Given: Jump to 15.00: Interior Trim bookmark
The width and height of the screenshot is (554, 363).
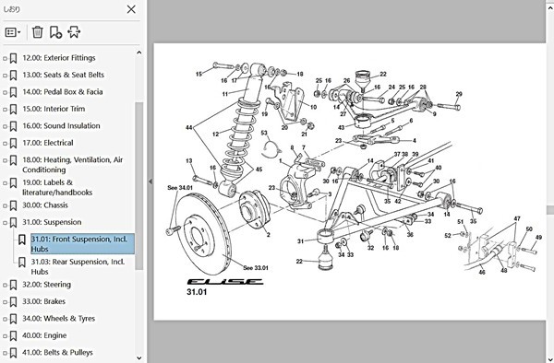Looking at the screenshot, I should tap(54, 109).
